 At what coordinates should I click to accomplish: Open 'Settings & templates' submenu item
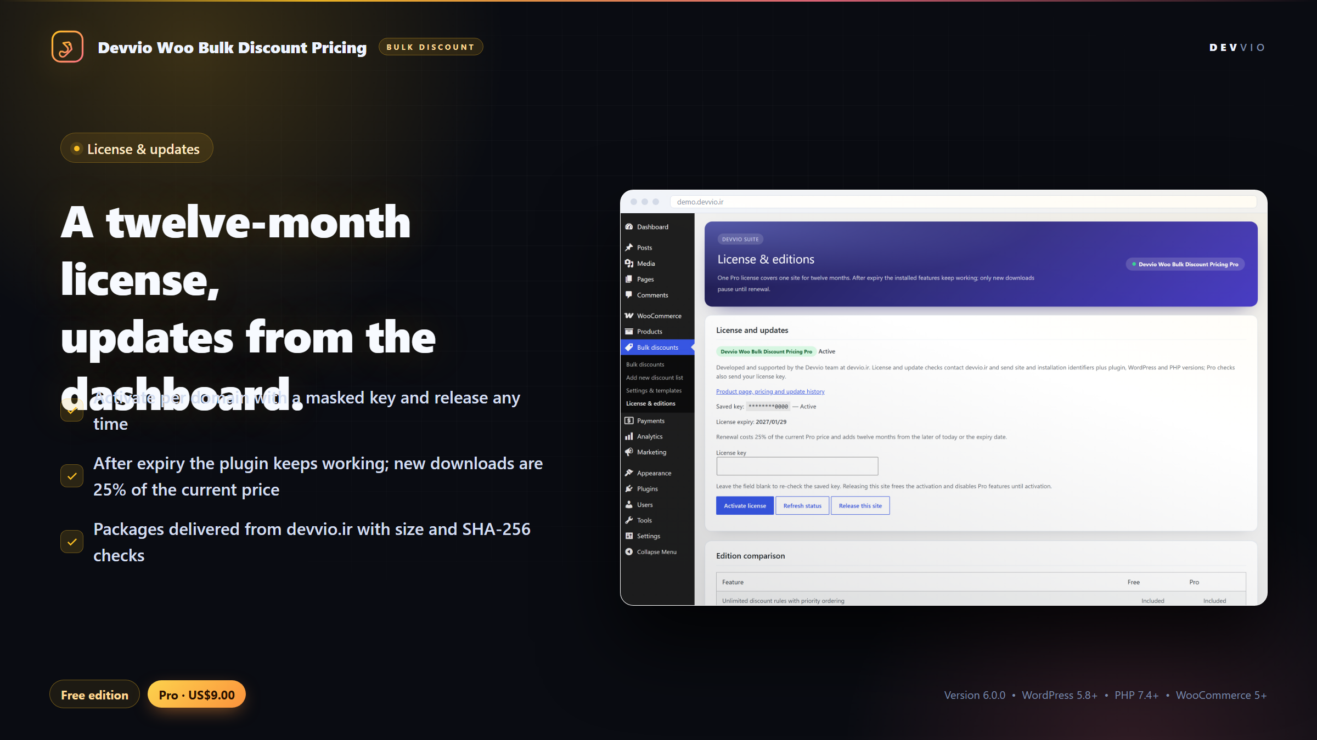(x=654, y=391)
